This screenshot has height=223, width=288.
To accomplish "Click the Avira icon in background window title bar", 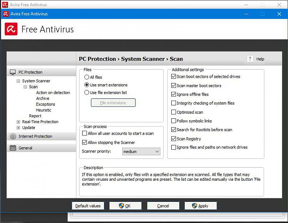I will tap(5, 5).
